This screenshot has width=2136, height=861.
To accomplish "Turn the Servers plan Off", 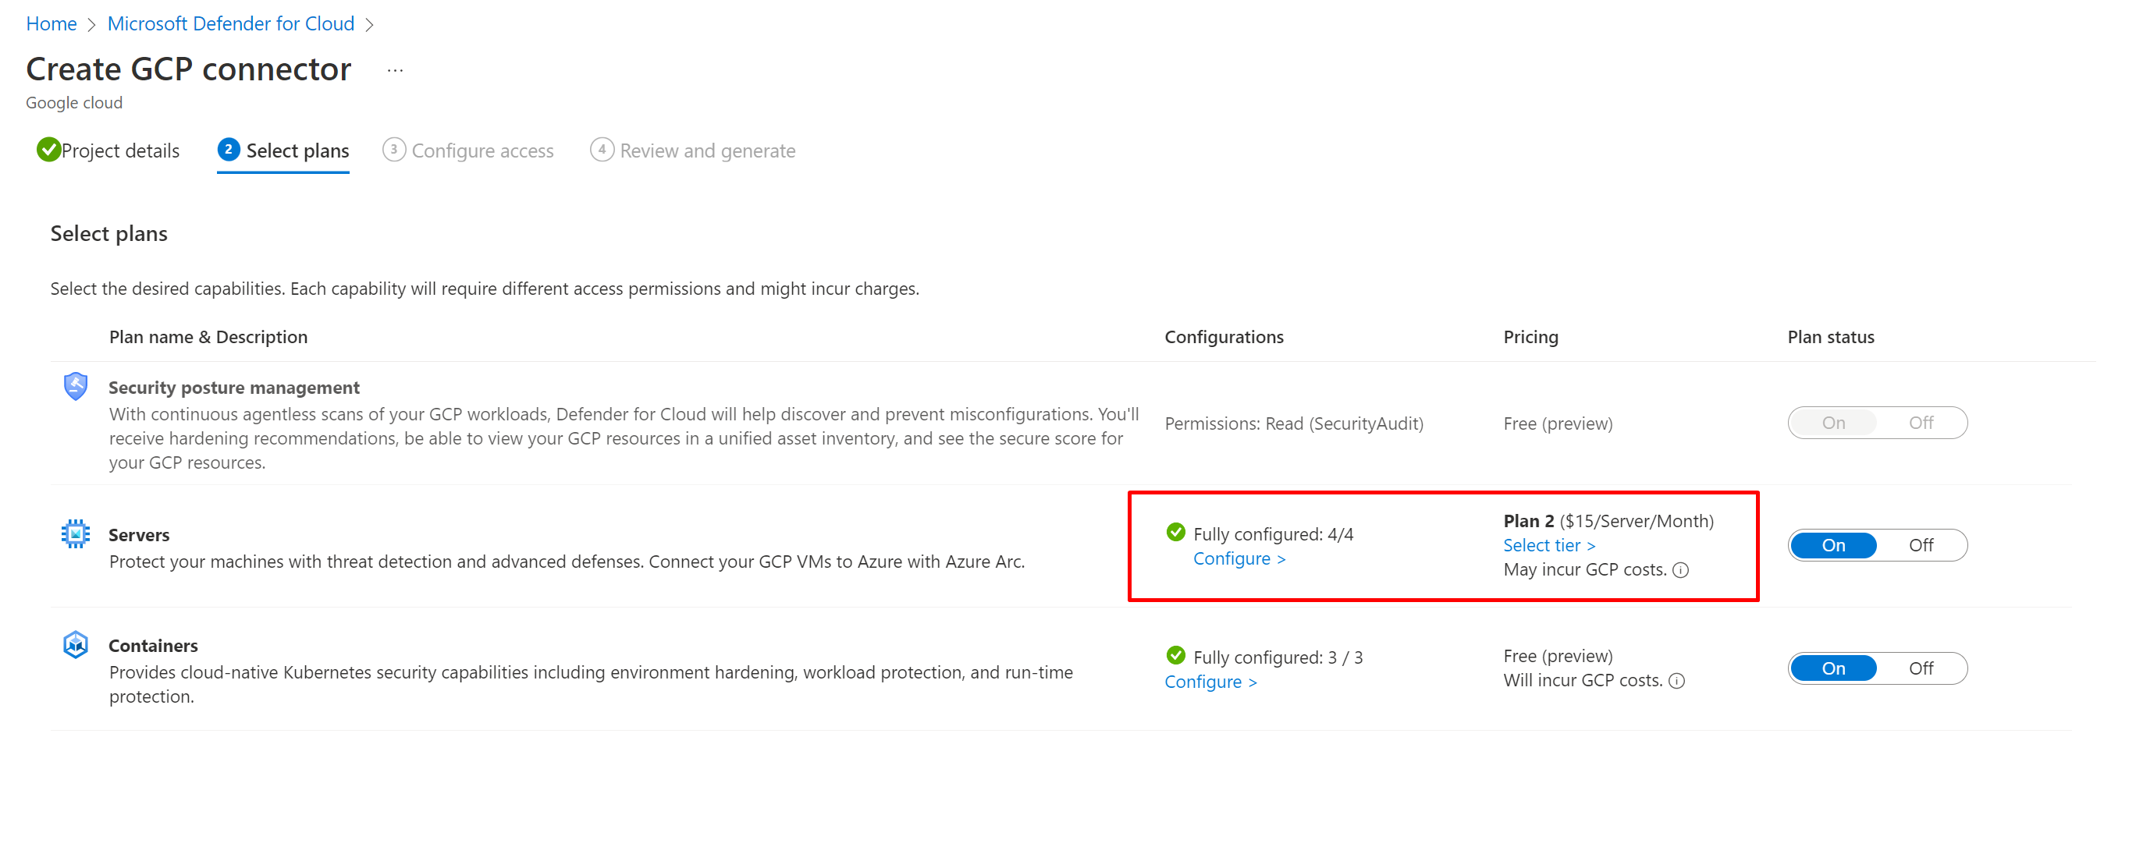I will [1920, 544].
